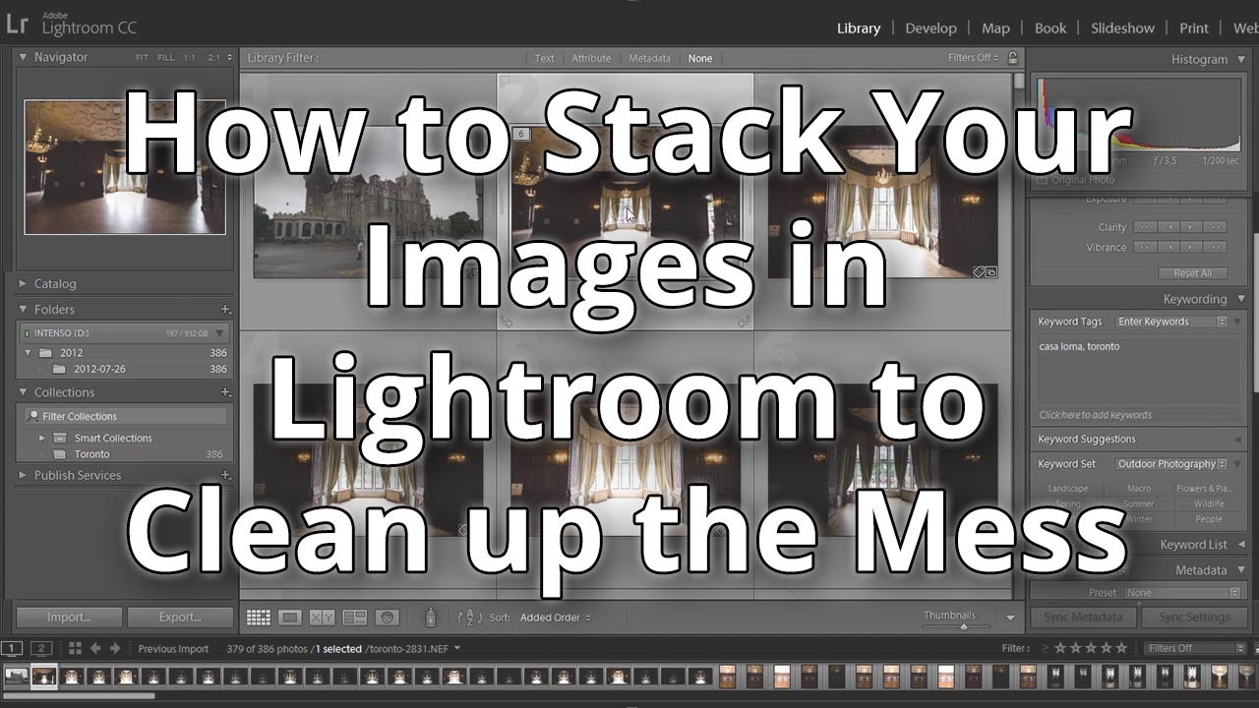Image resolution: width=1259 pixels, height=708 pixels.
Task: Click the filter lock icon
Action: (x=1013, y=58)
